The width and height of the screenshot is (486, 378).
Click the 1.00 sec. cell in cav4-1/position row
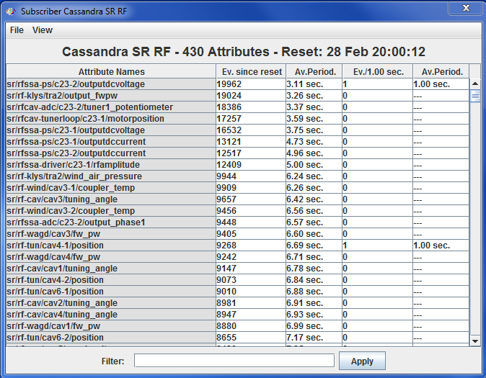[441, 246]
